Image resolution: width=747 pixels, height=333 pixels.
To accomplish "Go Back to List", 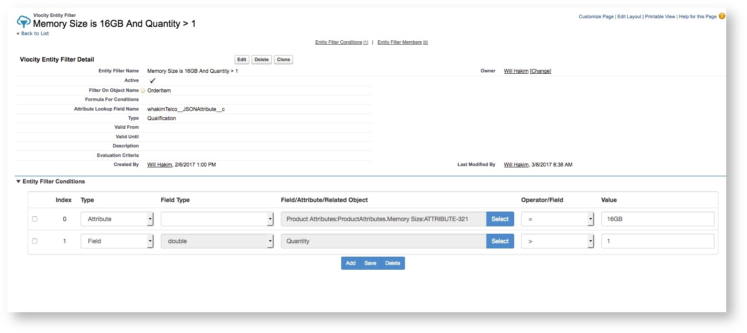I will point(35,33).
